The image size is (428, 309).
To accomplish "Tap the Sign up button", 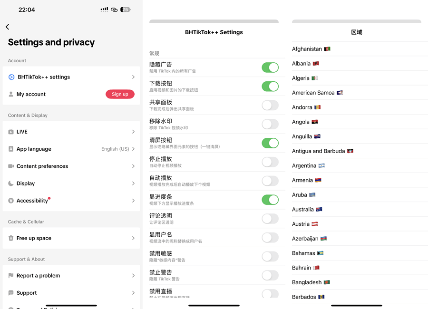I will [x=120, y=94].
